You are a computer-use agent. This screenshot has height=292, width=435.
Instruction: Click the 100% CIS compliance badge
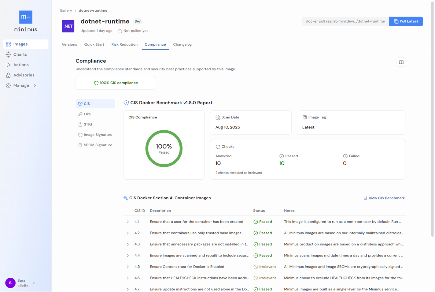click(x=116, y=83)
